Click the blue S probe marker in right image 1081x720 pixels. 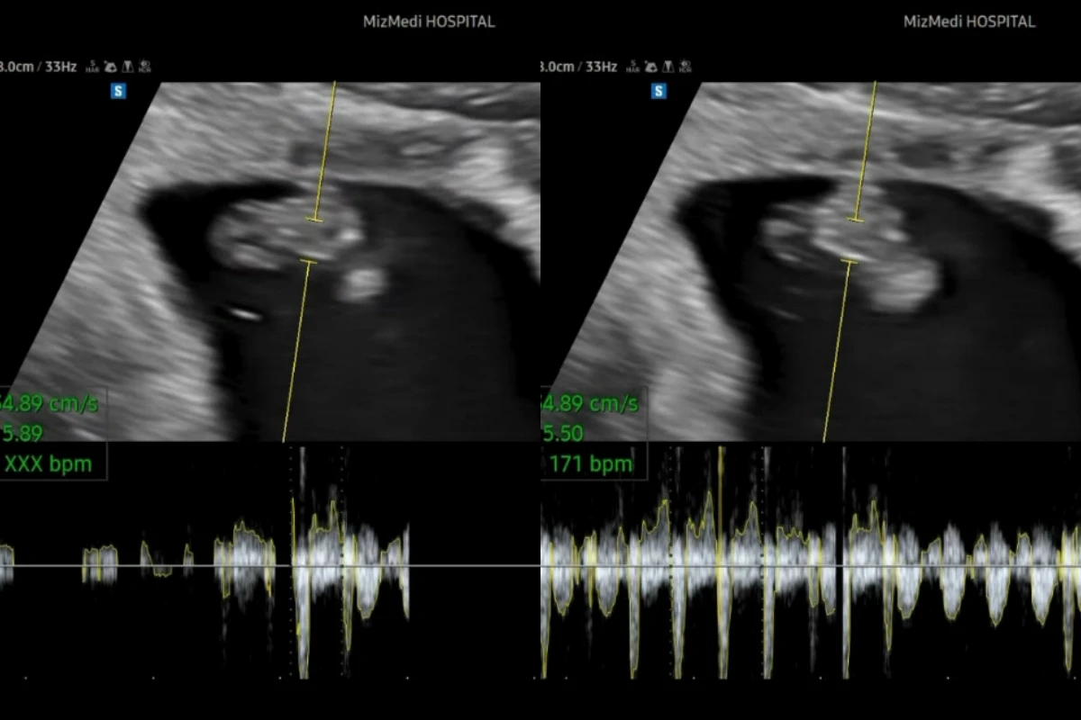tap(659, 91)
